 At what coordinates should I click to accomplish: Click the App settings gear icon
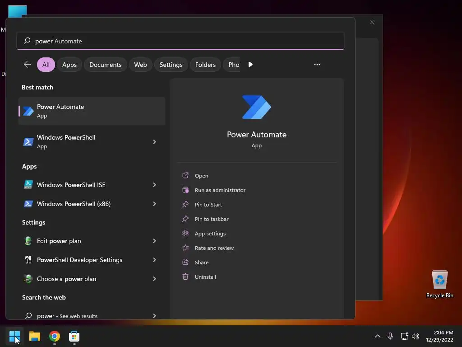[185, 234]
